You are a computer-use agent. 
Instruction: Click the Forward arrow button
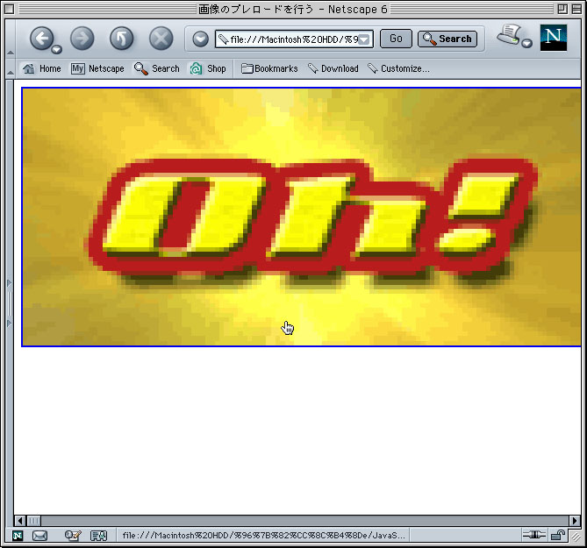coord(82,39)
